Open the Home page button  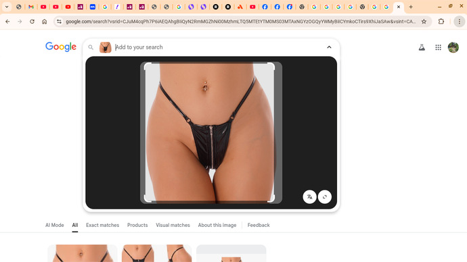pos(45,22)
